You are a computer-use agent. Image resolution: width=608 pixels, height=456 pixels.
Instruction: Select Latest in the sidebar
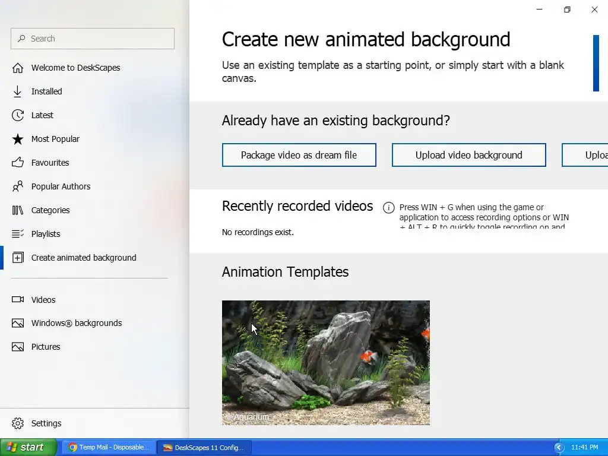tap(42, 115)
